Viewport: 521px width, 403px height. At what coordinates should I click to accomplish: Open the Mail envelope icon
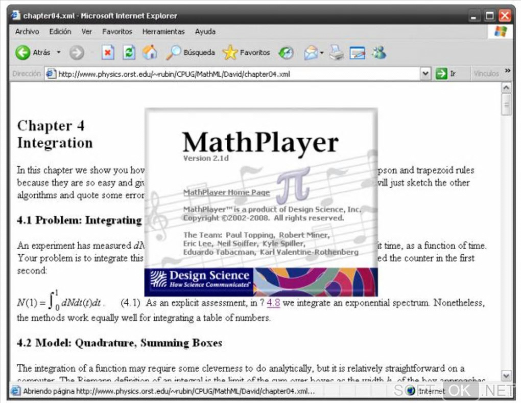(x=311, y=53)
